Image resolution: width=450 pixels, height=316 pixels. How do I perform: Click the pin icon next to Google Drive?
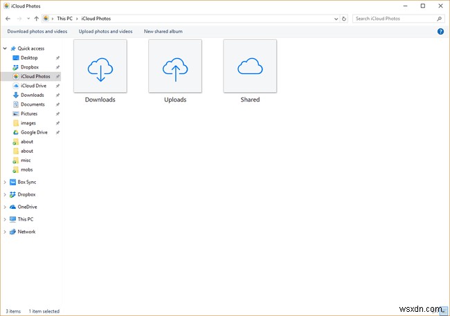[x=57, y=133]
